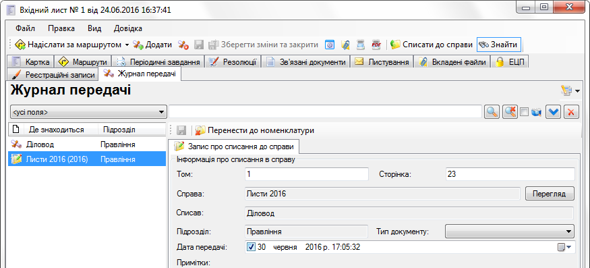Click the PDF export icon

[376, 45]
